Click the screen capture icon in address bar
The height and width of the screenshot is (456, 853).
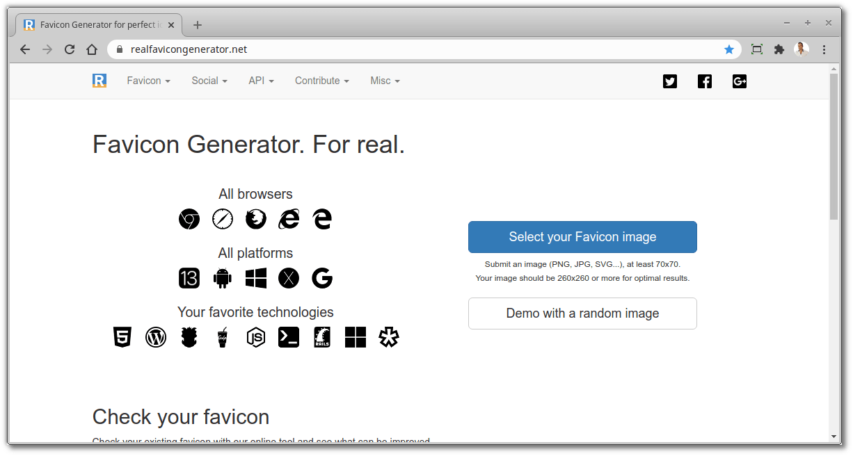coord(757,49)
